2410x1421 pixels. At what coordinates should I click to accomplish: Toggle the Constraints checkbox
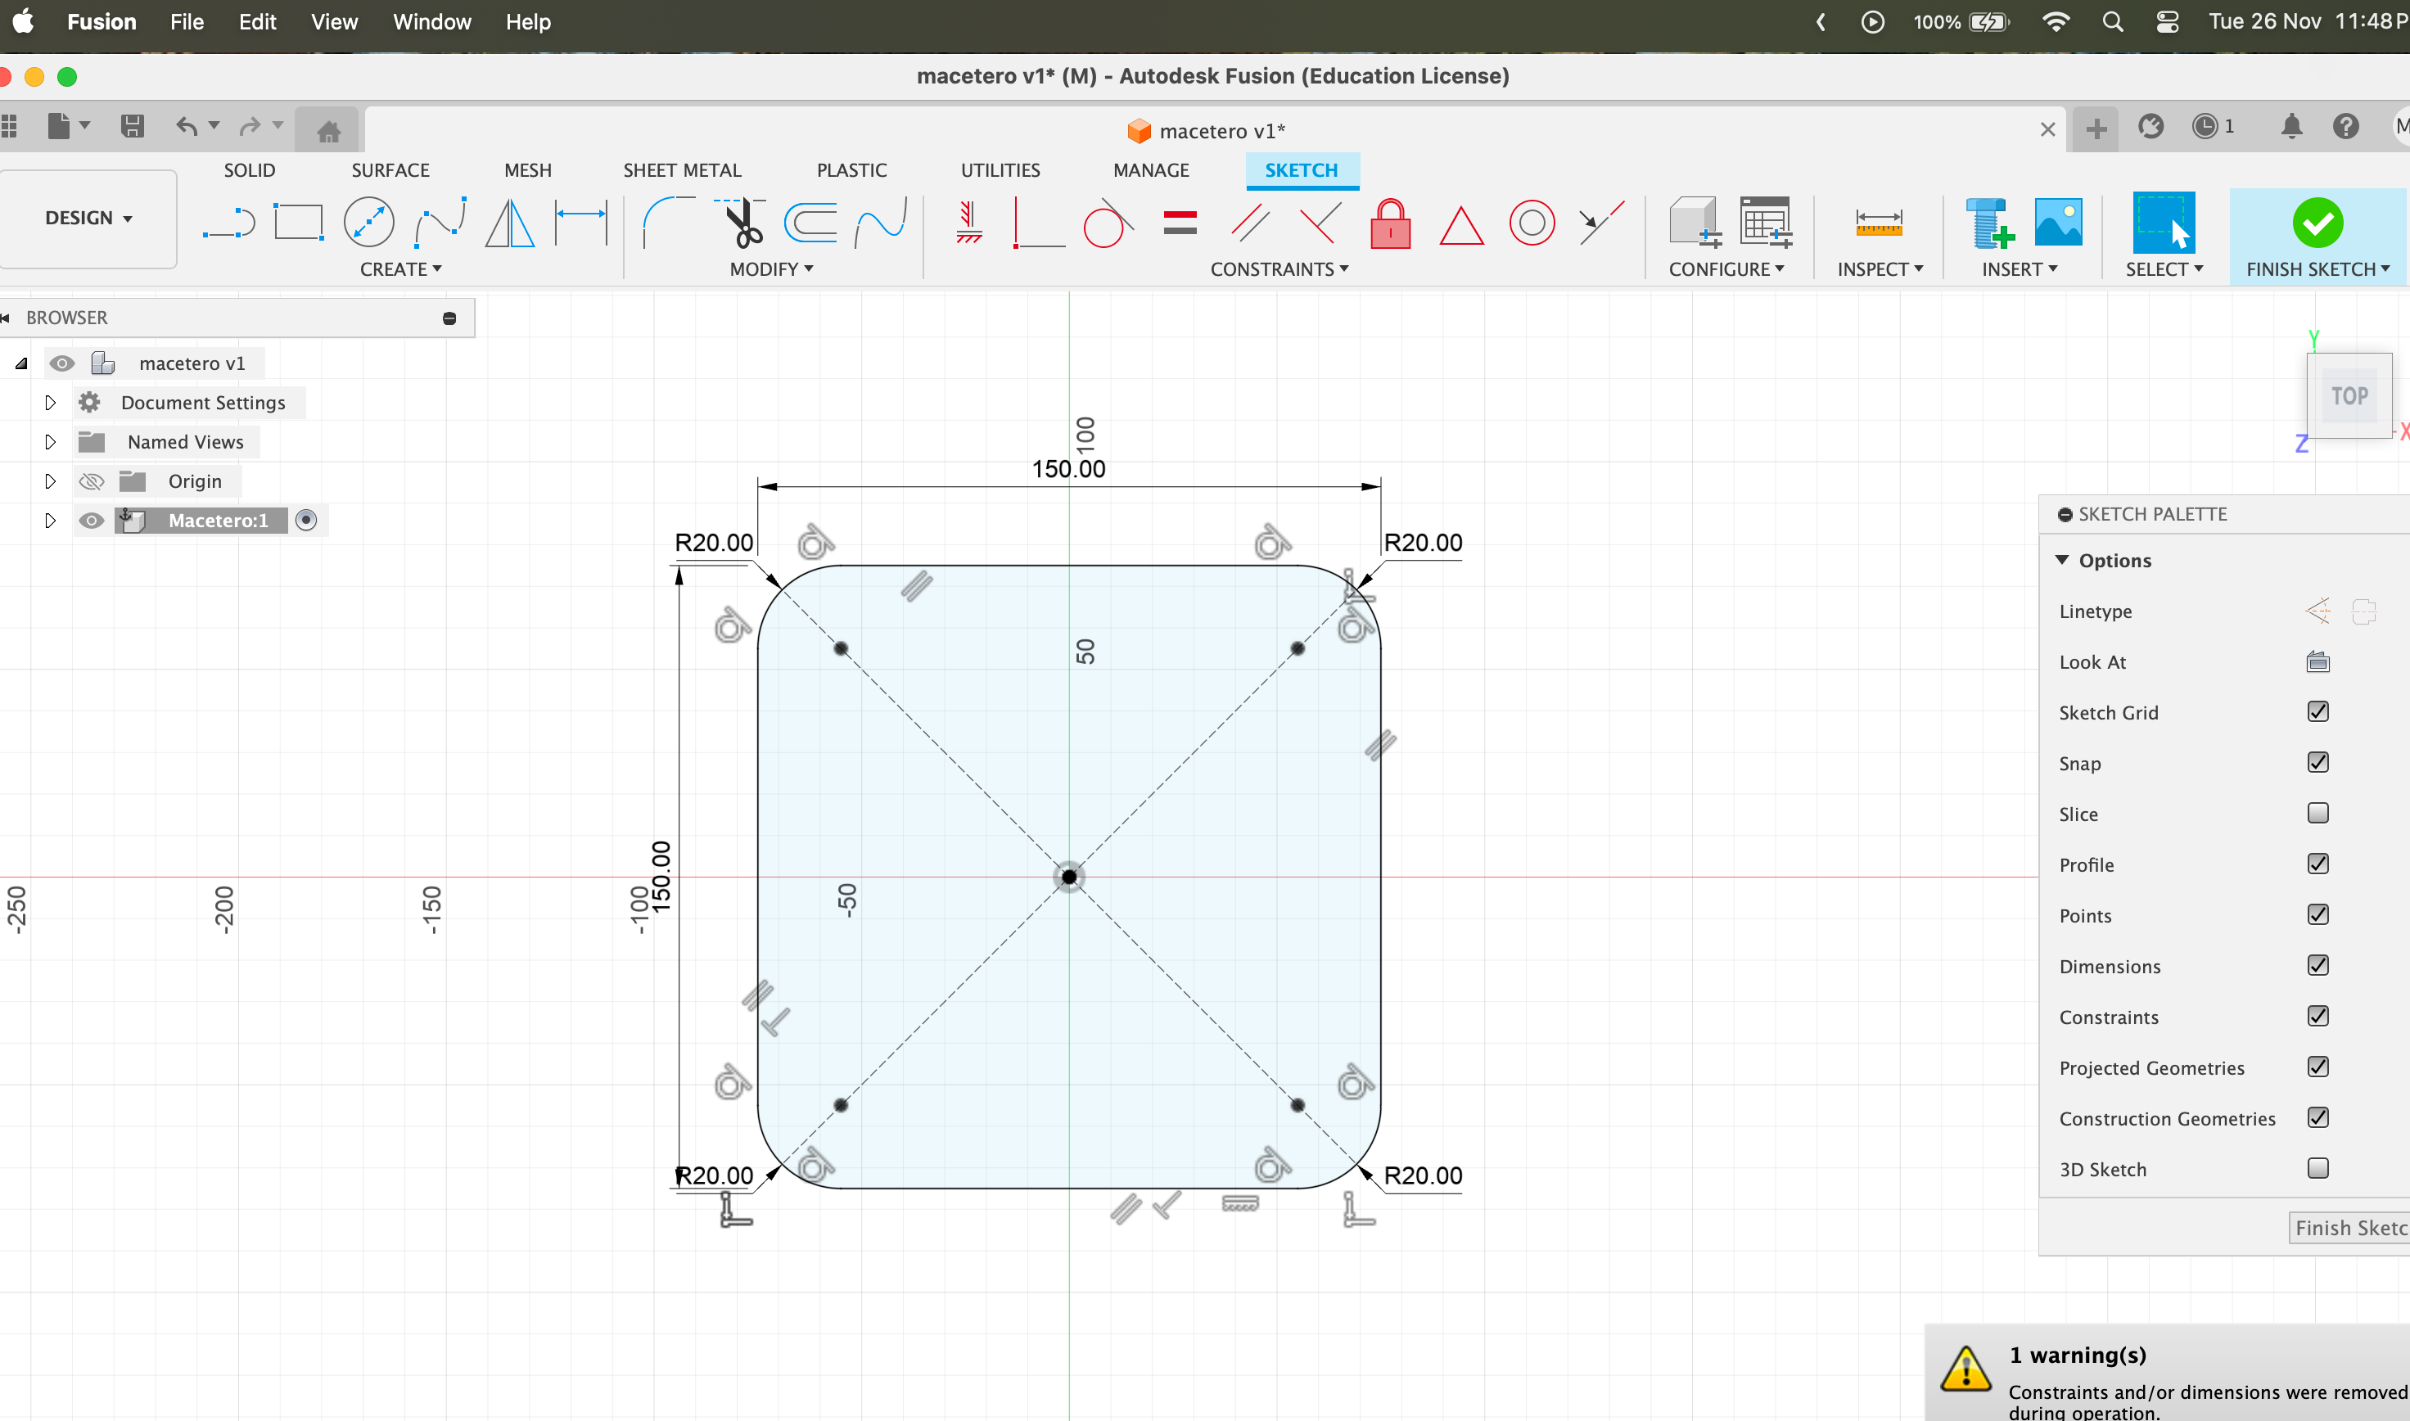[x=2317, y=1016]
